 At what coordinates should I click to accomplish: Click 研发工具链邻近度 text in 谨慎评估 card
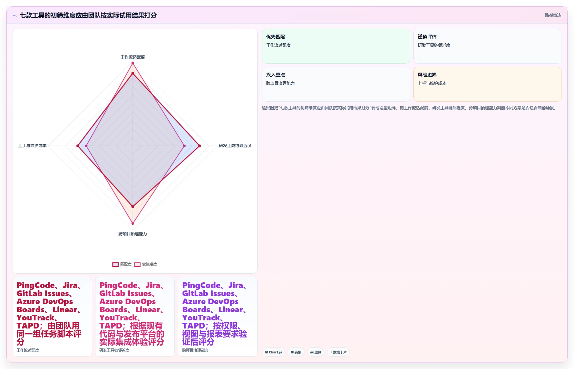(x=434, y=45)
